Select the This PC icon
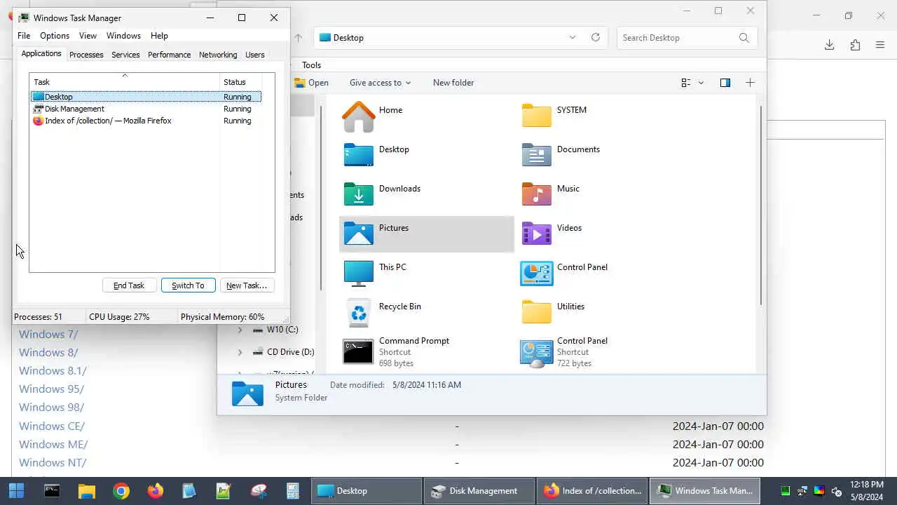The image size is (897, 505). 358,273
